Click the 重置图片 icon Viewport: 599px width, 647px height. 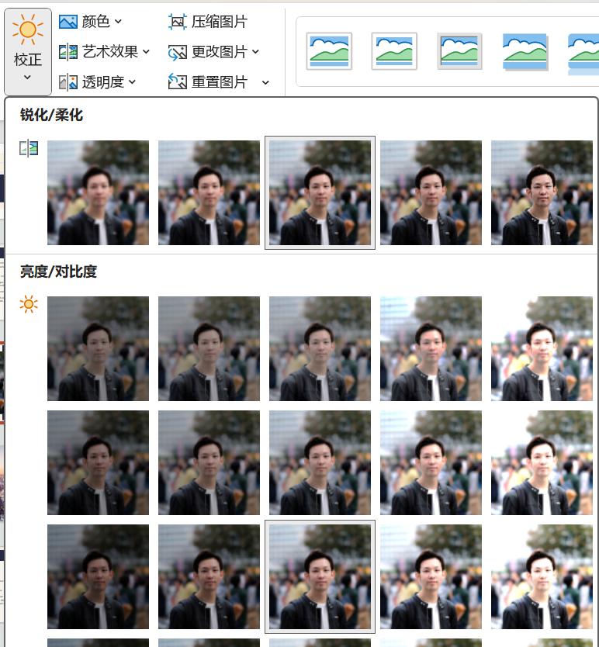[178, 81]
